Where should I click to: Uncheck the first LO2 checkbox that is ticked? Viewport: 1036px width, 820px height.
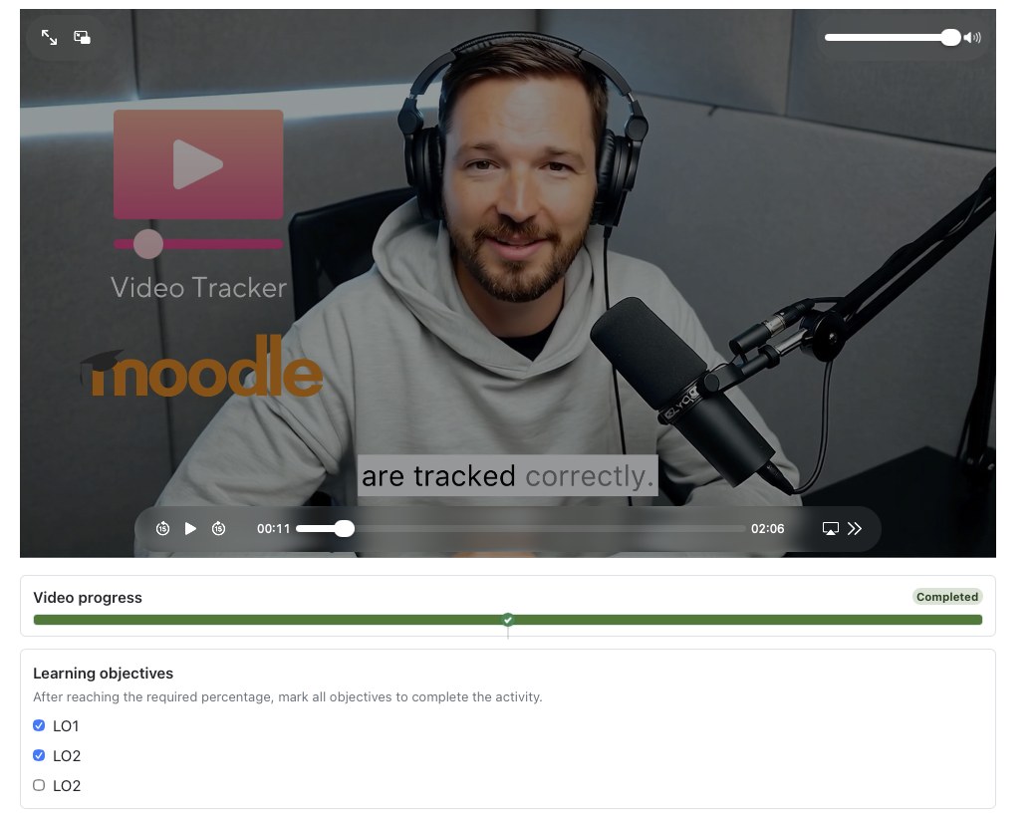pos(39,755)
